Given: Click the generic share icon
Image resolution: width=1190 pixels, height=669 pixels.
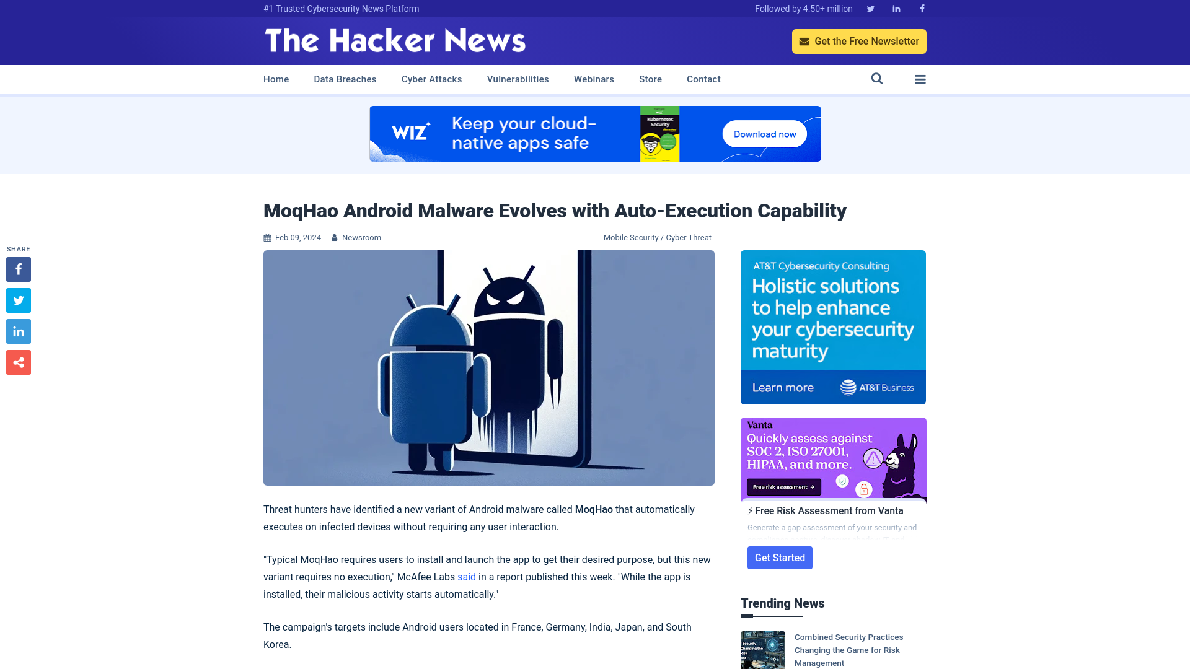Looking at the screenshot, I should [x=18, y=362].
